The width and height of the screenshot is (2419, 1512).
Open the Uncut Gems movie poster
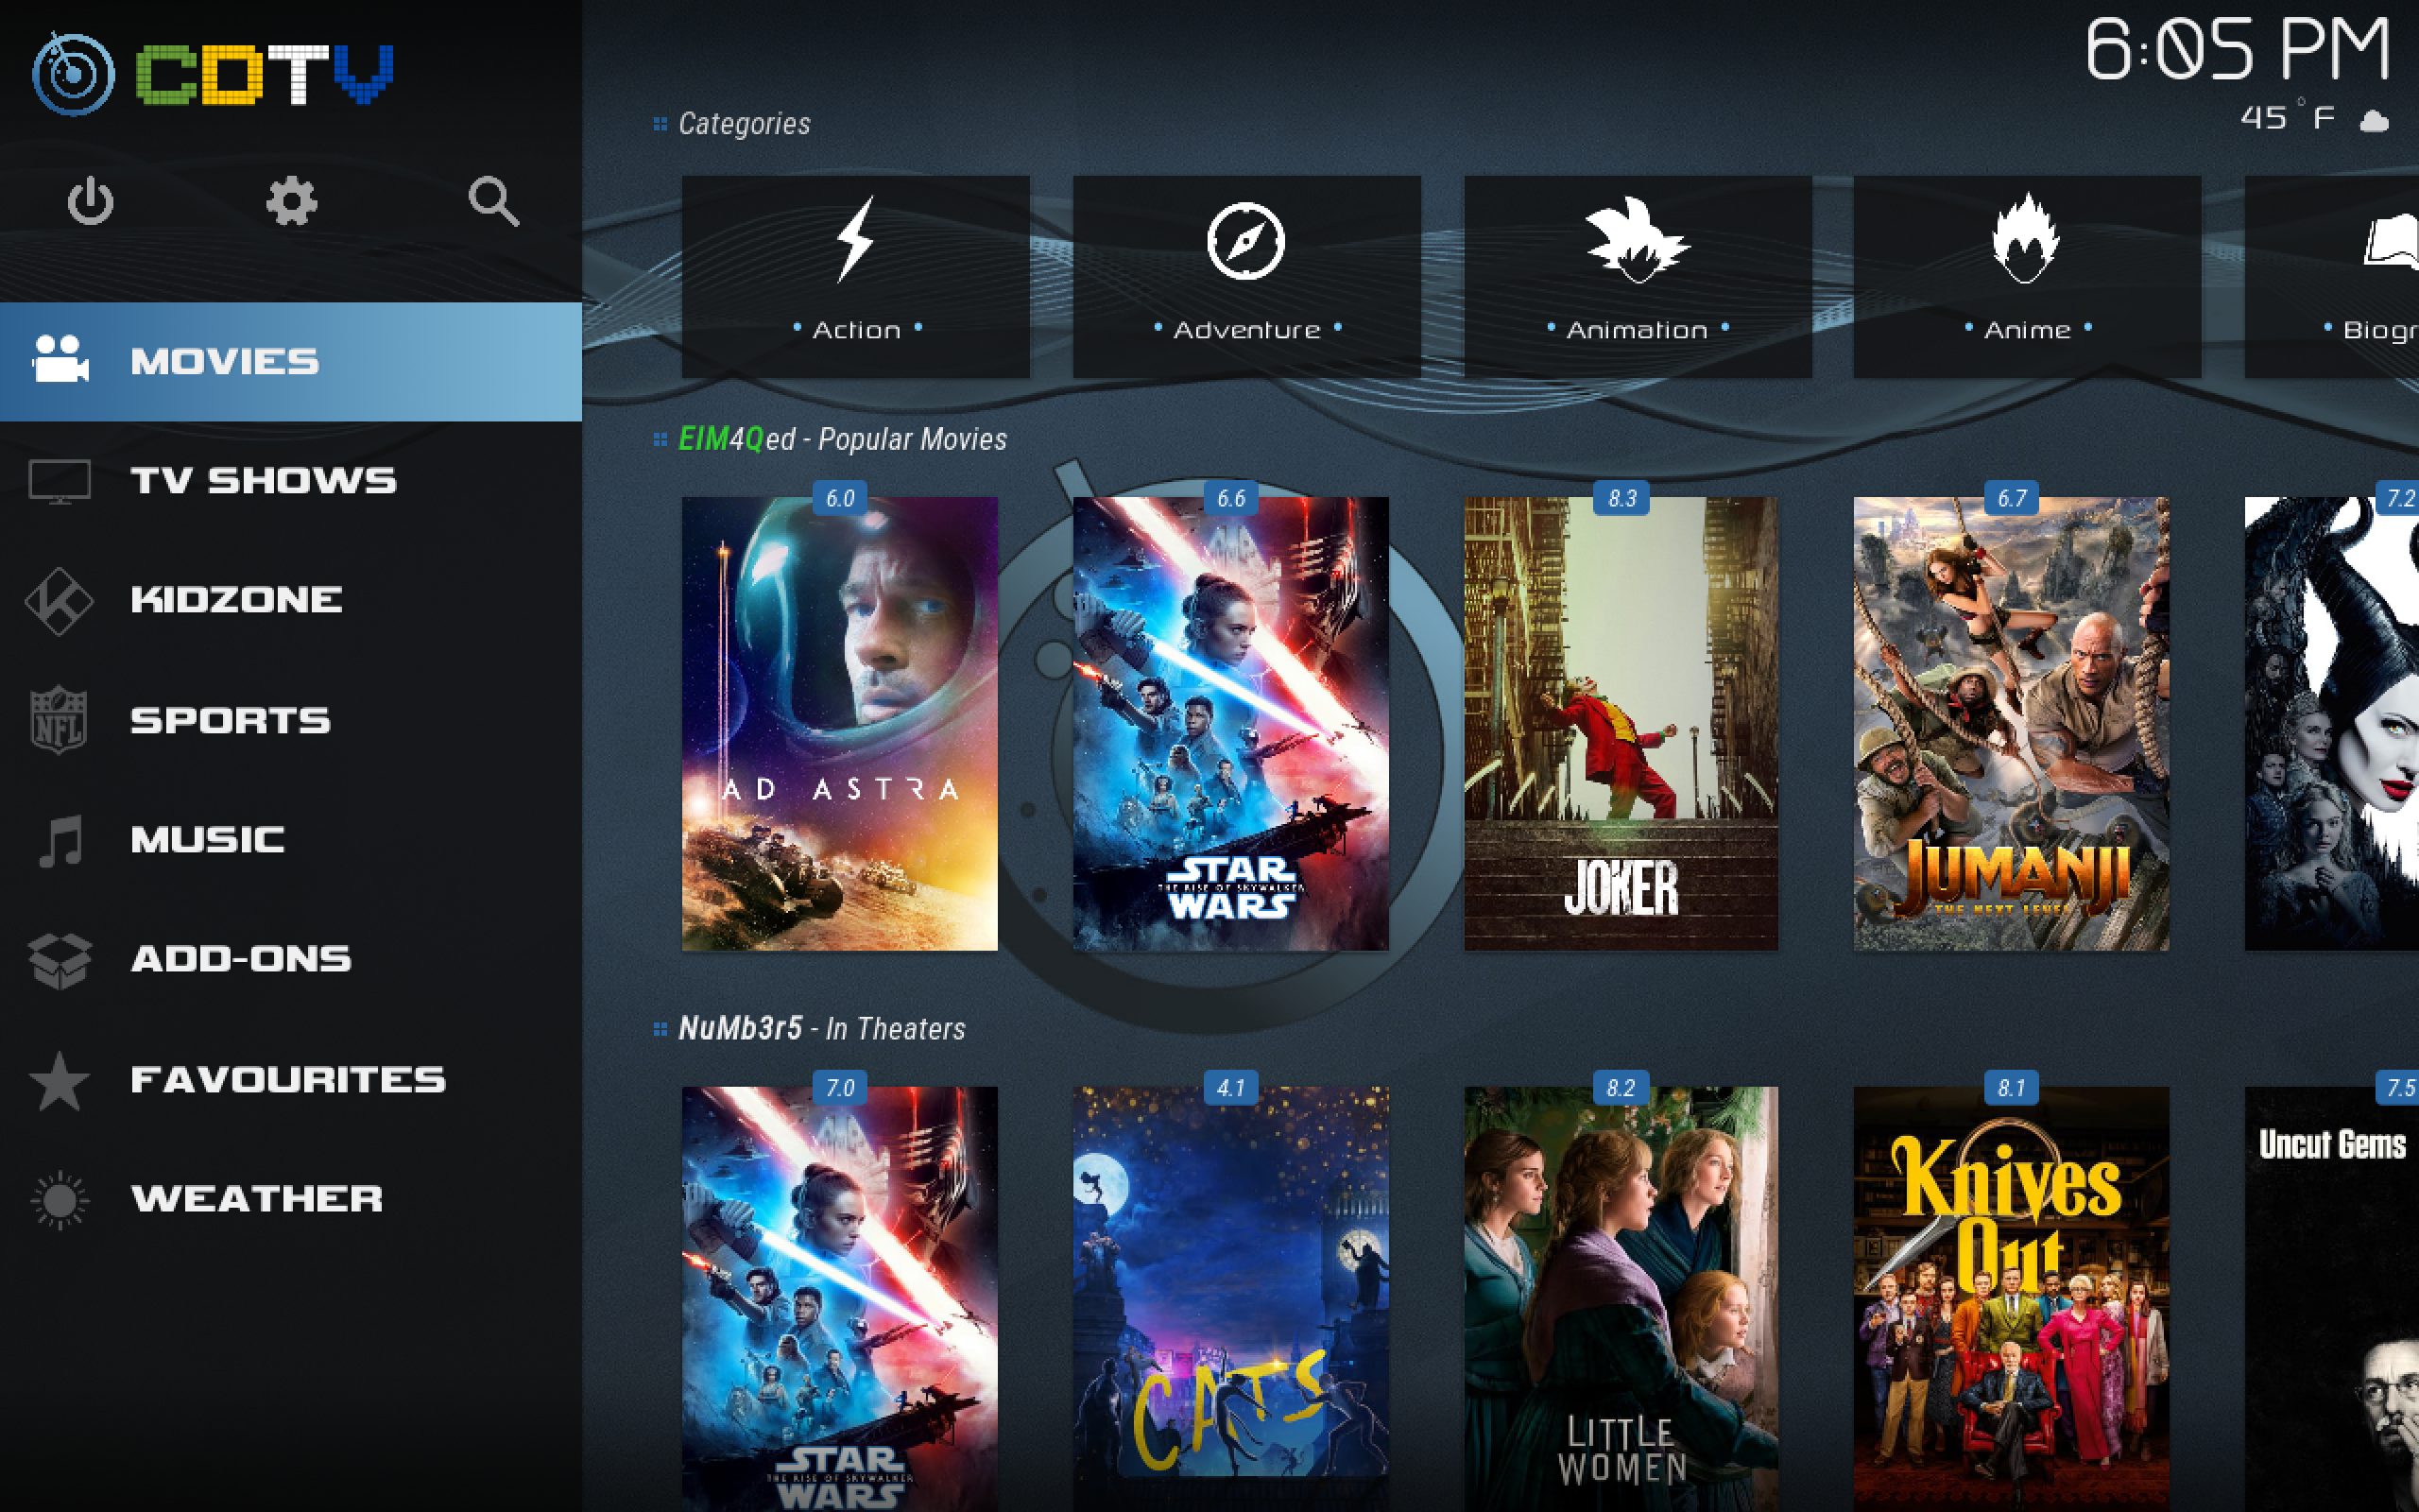coord(2332,1299)
